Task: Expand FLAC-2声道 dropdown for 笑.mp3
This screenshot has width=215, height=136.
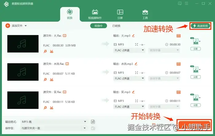Action: click(x=129, y=107)
